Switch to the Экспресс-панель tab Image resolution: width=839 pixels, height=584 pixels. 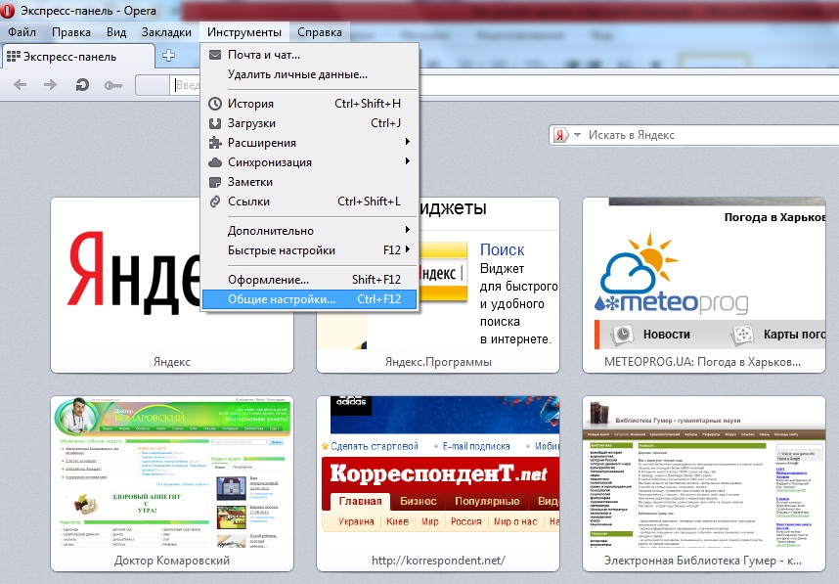(x=78, y=56)
